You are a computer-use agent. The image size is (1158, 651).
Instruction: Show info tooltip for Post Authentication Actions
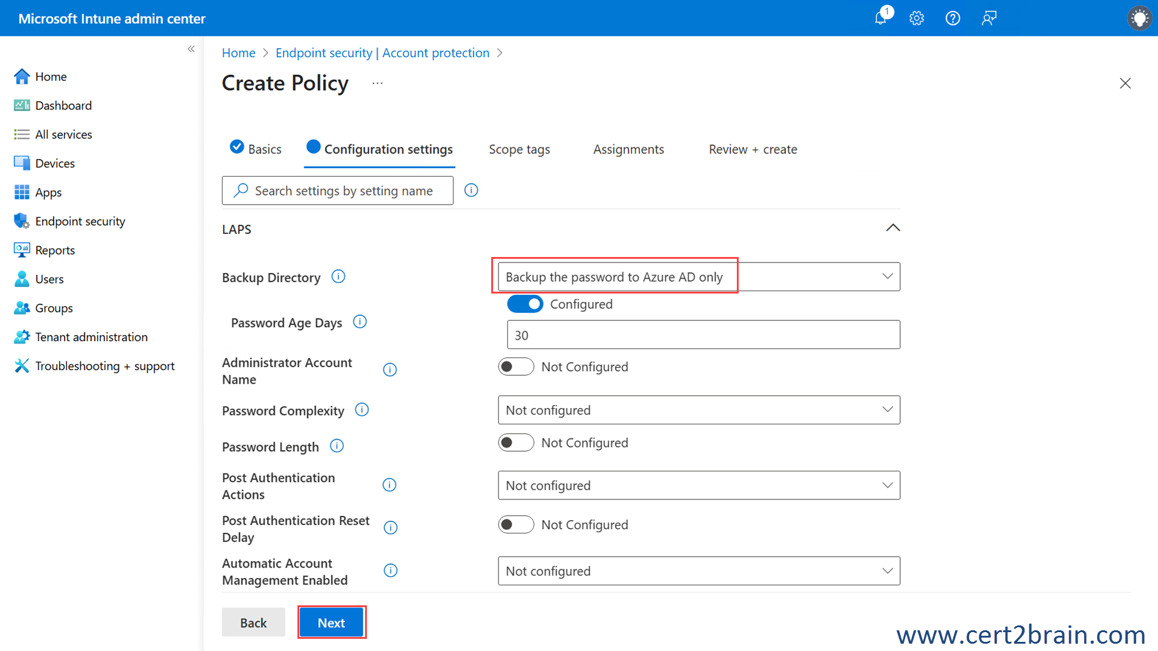(x=389, y=485)
